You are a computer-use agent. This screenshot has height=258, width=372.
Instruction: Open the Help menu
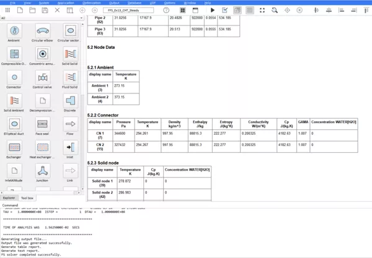tap(208, 3)
